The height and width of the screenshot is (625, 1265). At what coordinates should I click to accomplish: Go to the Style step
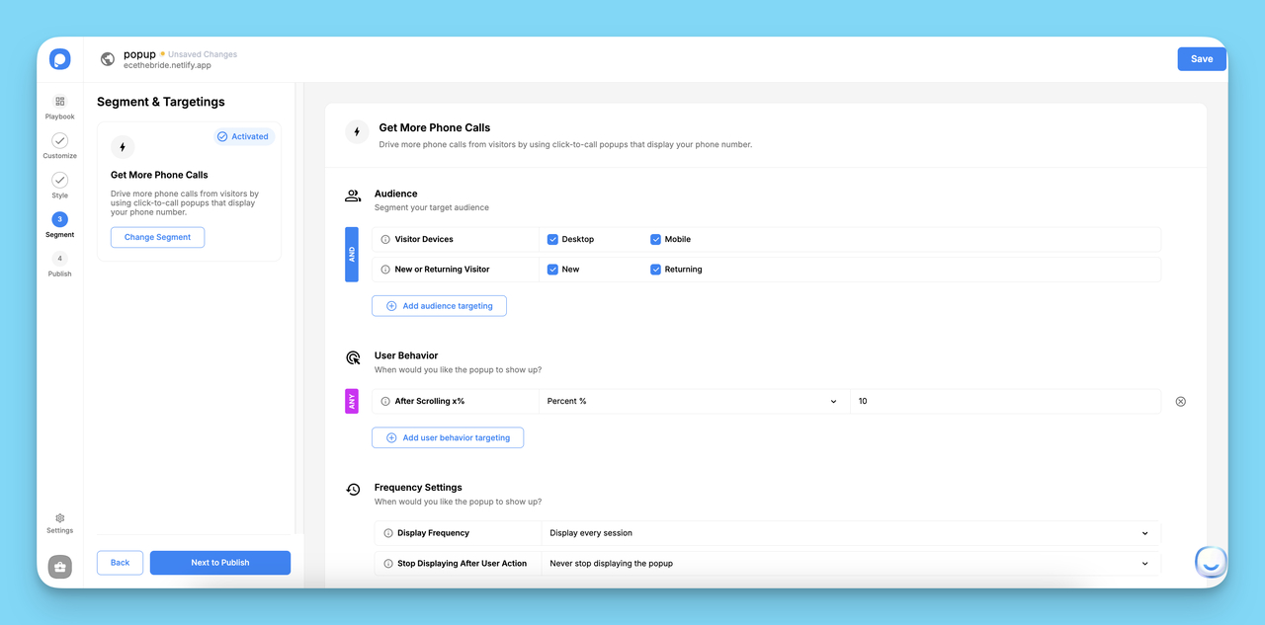[x=60, y=185]
